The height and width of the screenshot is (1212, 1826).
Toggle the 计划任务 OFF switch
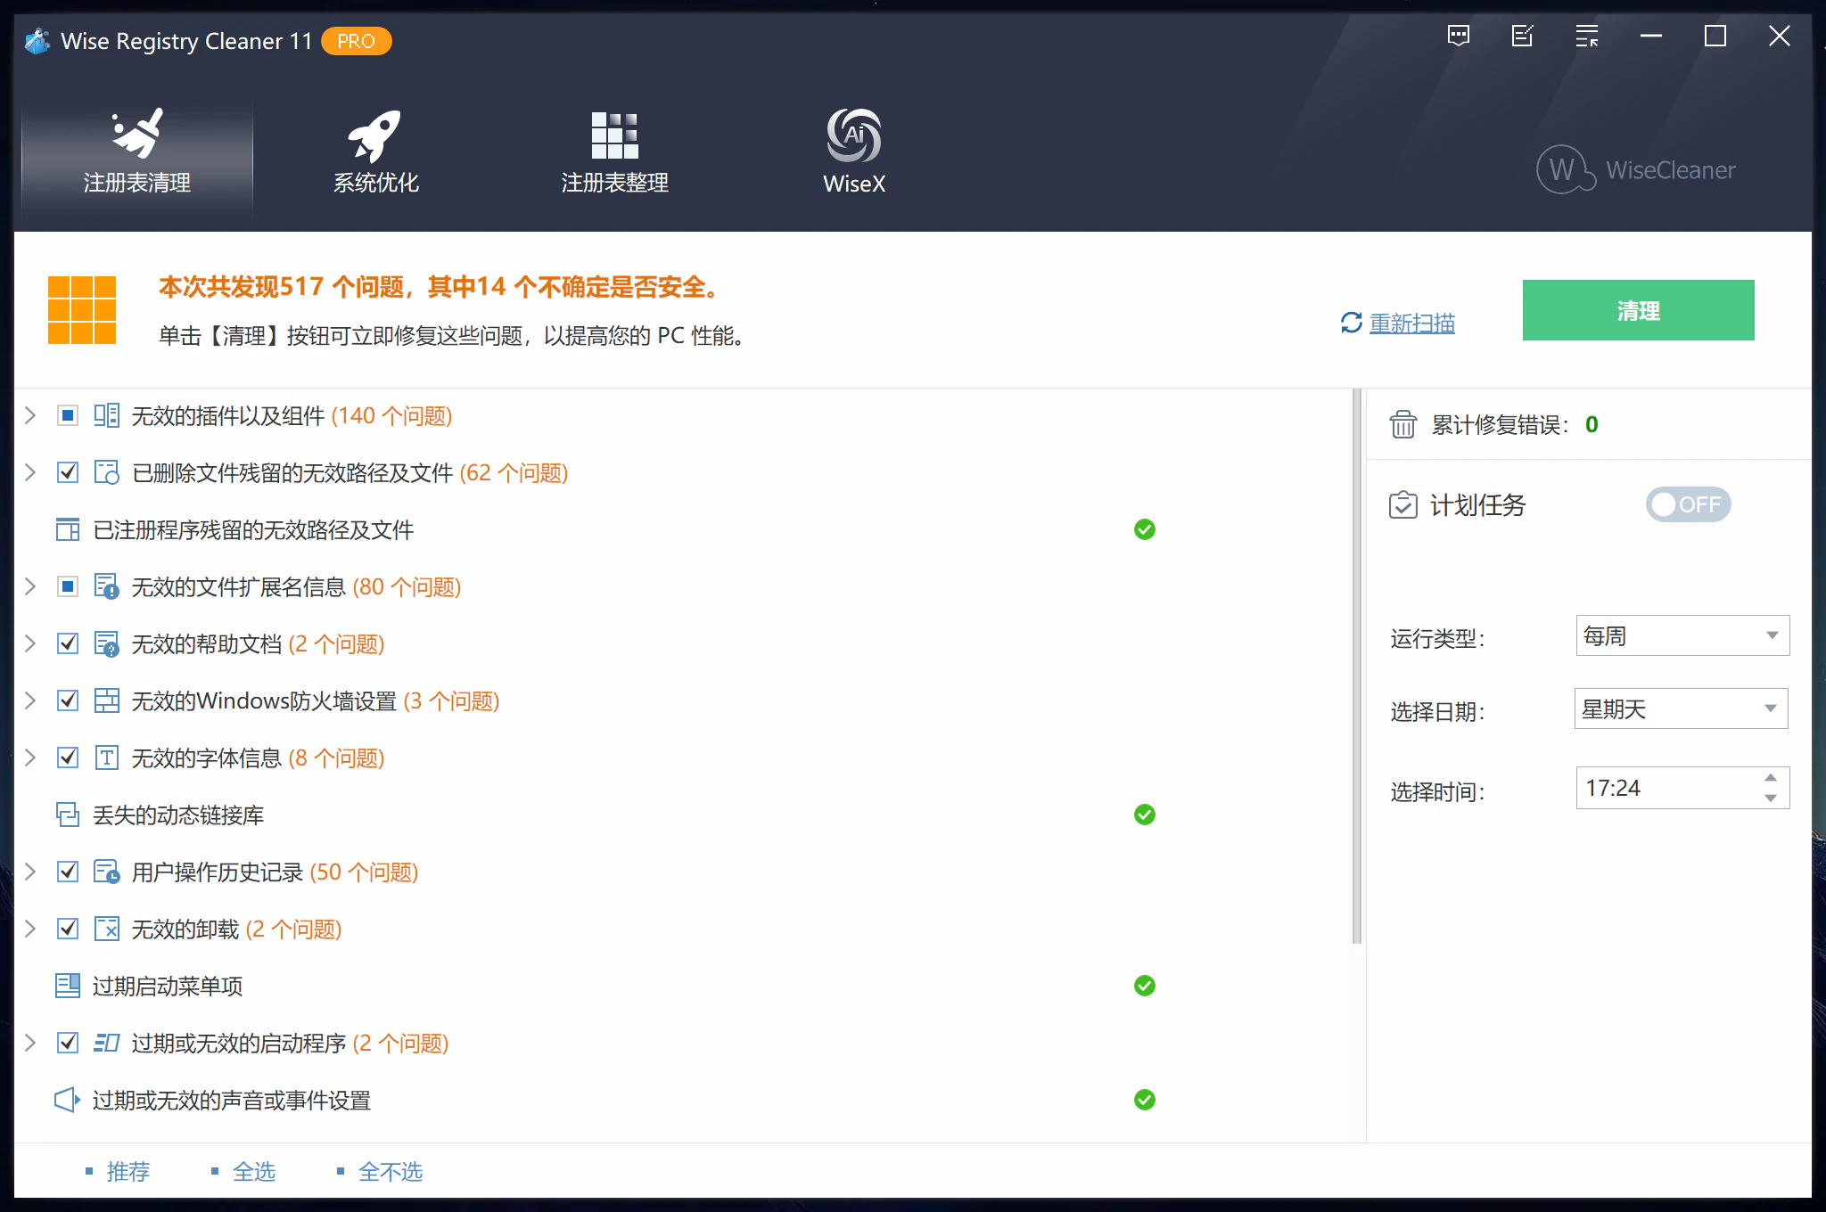point(1688,504)
